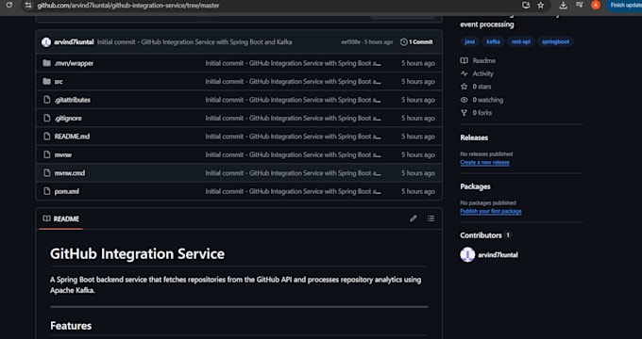Image resolution: width=642 pixels, height=339 pixels.
Task: Install app icon in address bar
Action: click(x=526, y=6)
